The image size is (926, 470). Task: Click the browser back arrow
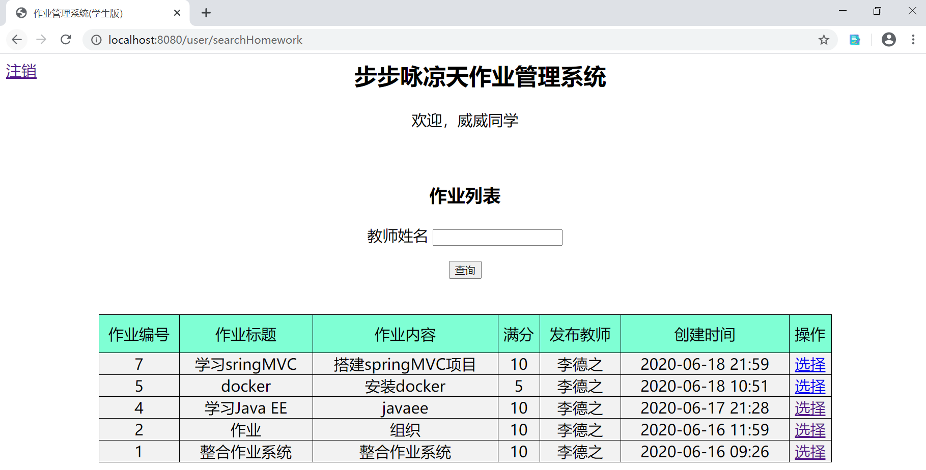pos(17,40)
